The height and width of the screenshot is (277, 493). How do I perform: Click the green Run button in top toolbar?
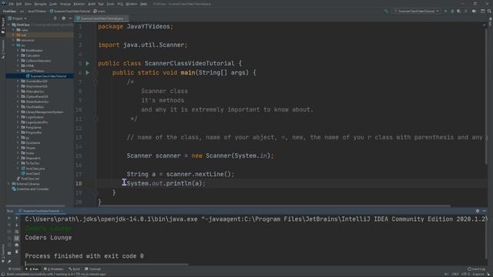click(445, 11)
